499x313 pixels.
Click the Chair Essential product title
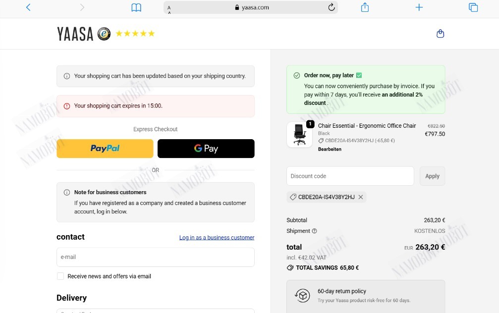367,126
